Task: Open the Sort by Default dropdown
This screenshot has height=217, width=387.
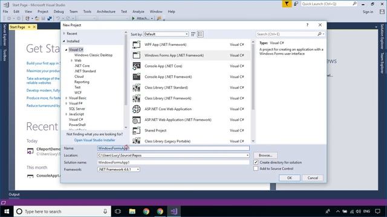Action: 166,34
